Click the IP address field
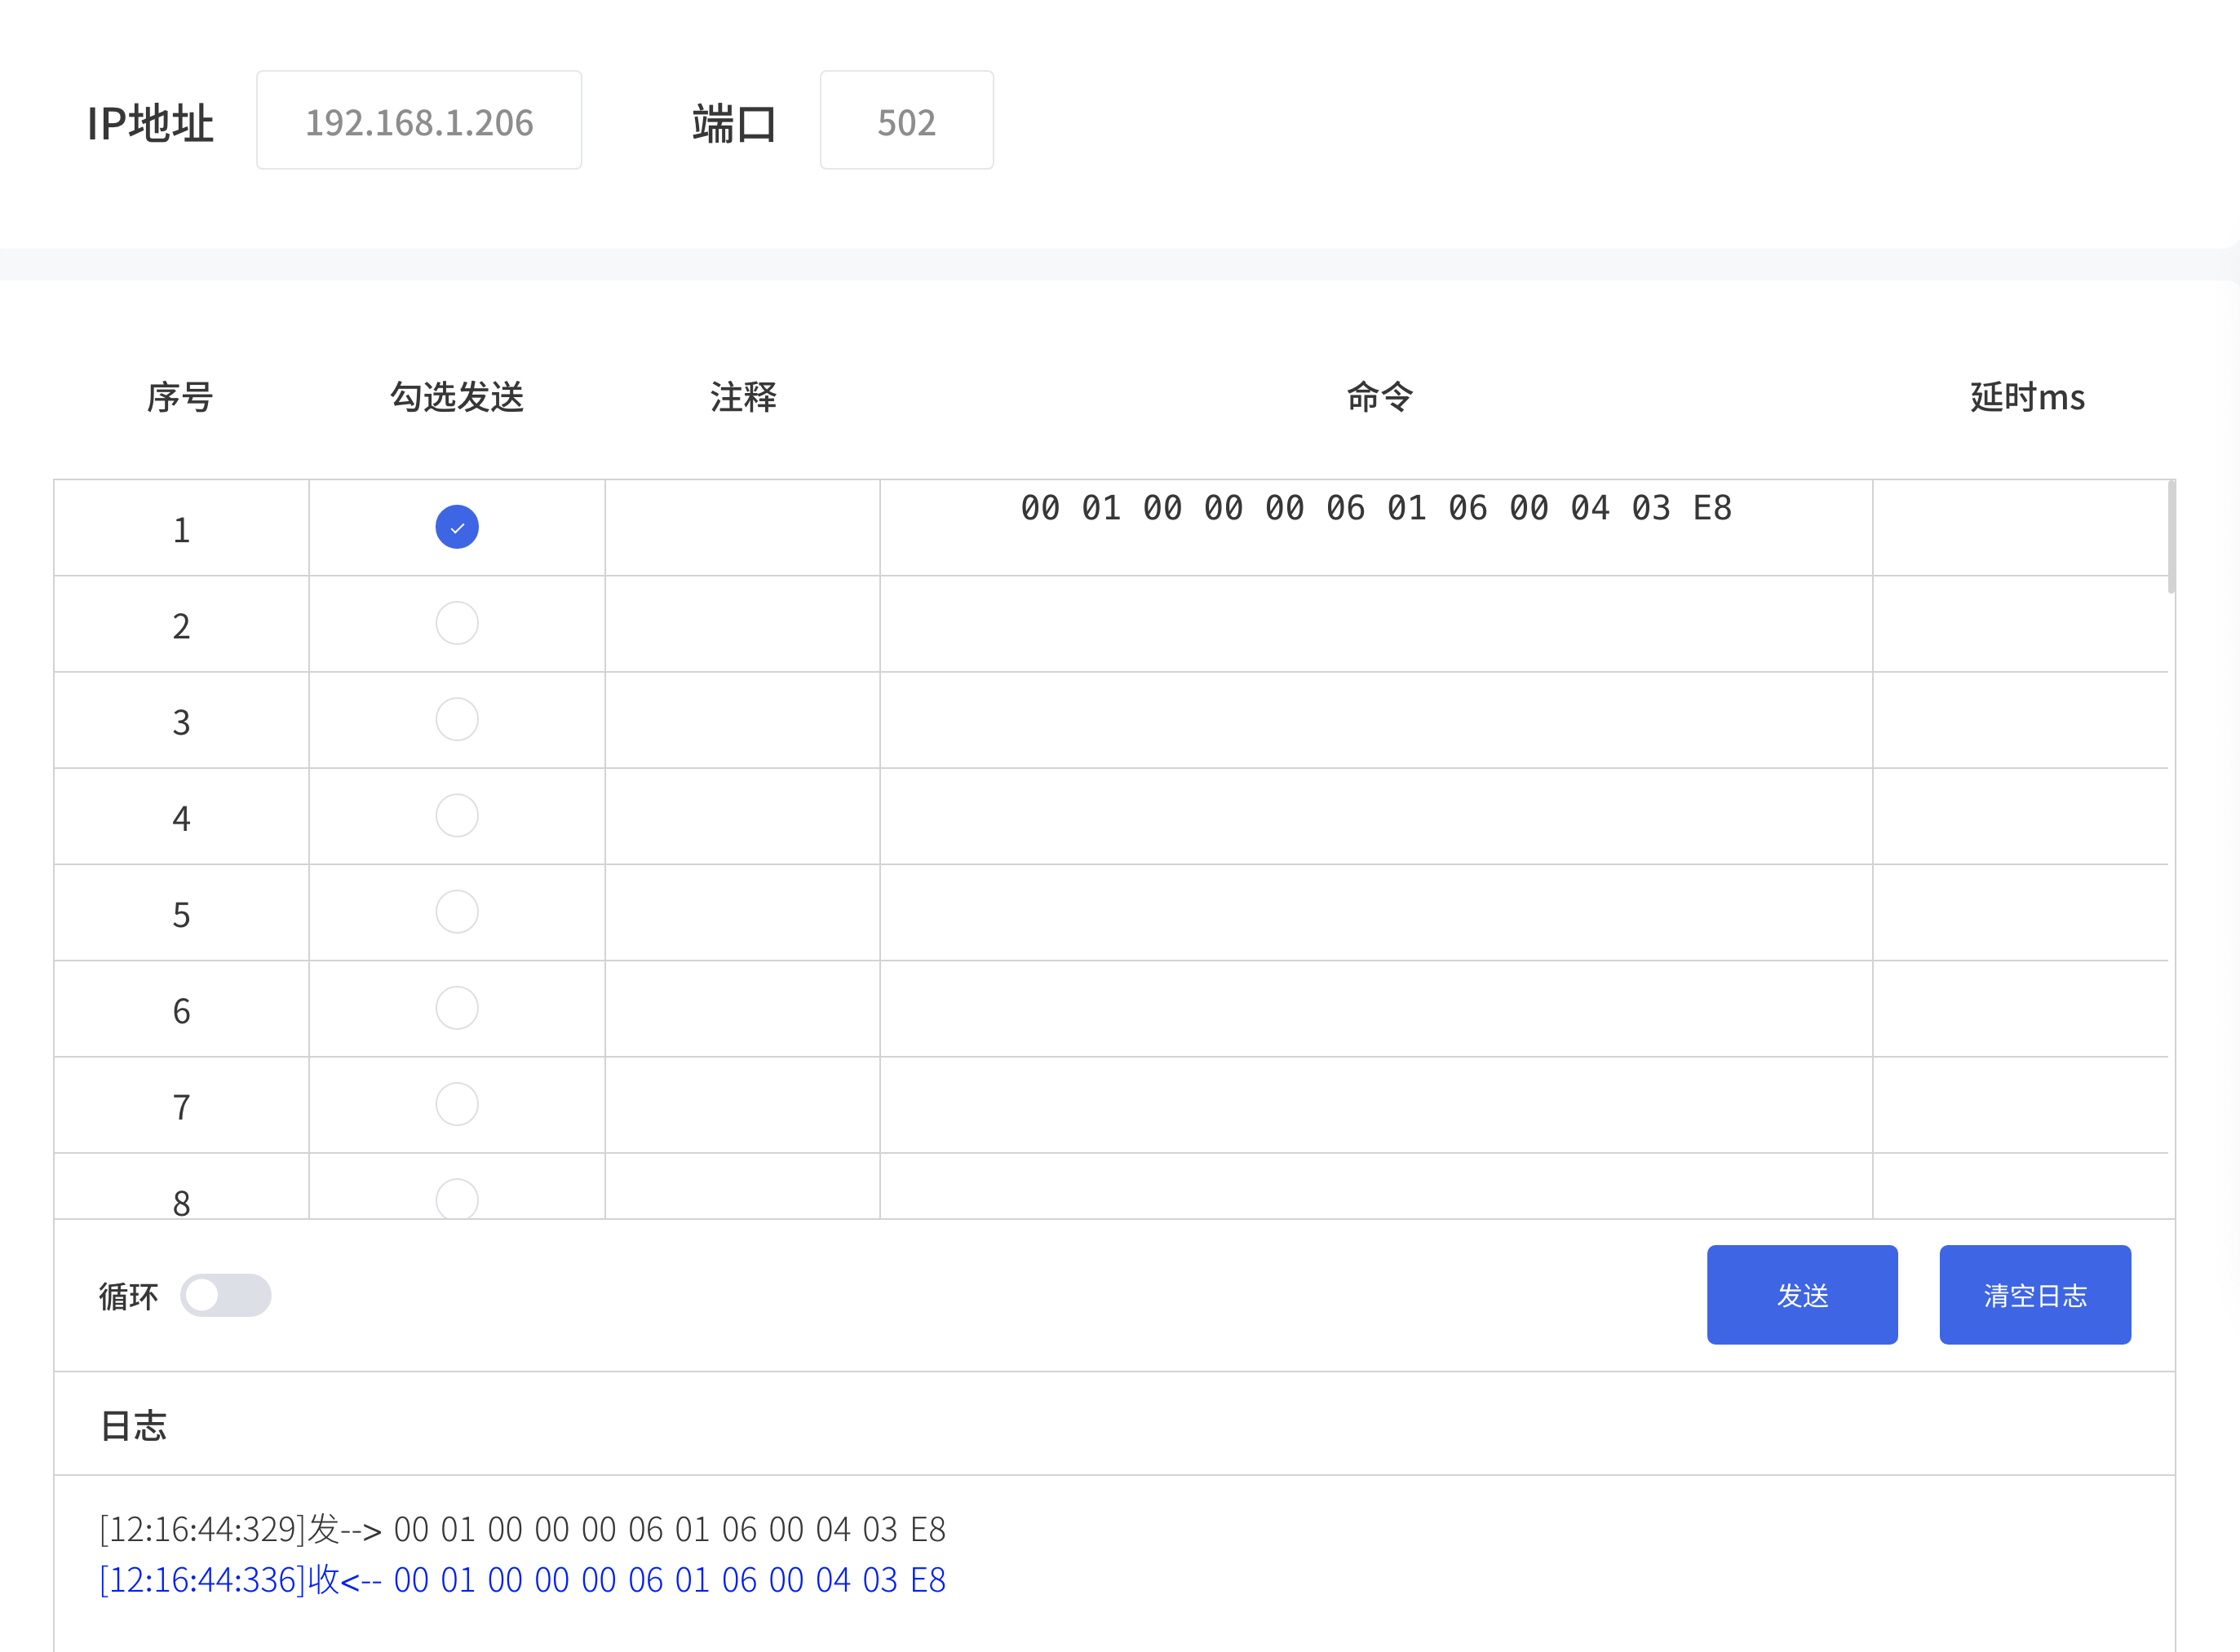Screen dimensions: 2240x1652 click(418, 120)
